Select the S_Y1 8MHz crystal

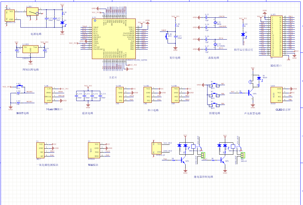pyautogui.click(x=215, y=22)
